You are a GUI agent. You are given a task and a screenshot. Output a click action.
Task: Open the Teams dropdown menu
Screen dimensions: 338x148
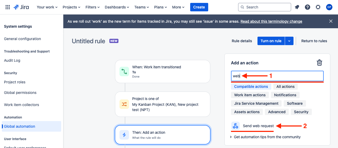pos(142,7)
